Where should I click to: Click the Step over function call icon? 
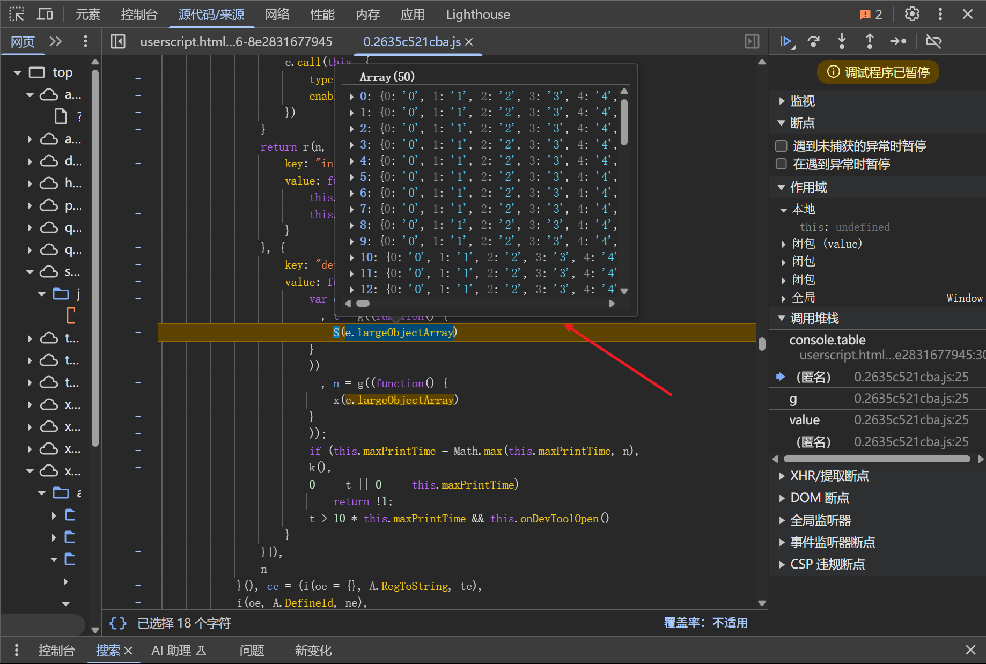(814, 41)
